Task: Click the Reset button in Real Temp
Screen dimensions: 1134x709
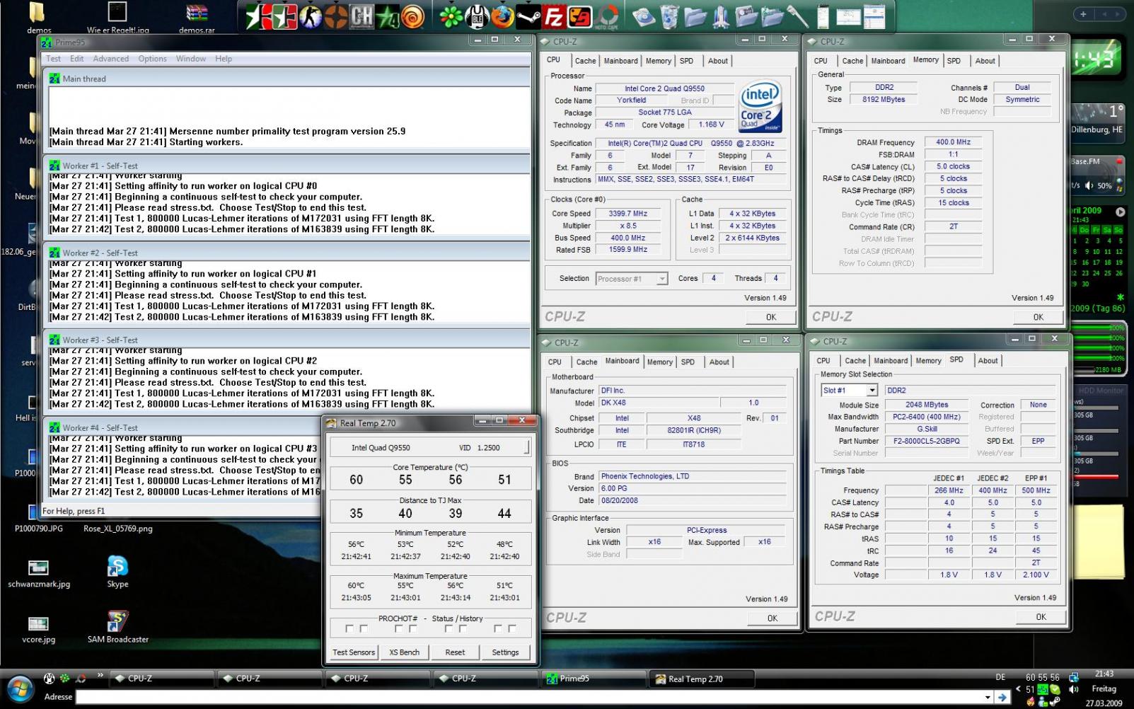Action: click(455, 652)
